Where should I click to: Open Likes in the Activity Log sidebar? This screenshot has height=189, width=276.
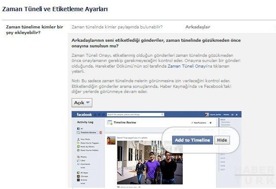tap(83, 161)
